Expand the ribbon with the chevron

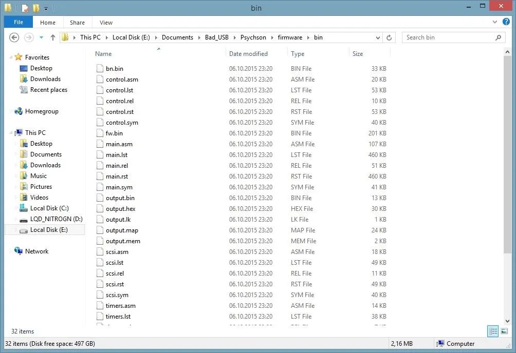[x=494, y=22]
